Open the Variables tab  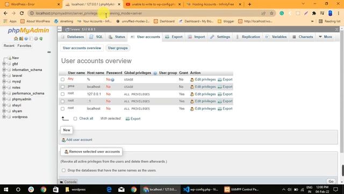(x=276, y=37)
